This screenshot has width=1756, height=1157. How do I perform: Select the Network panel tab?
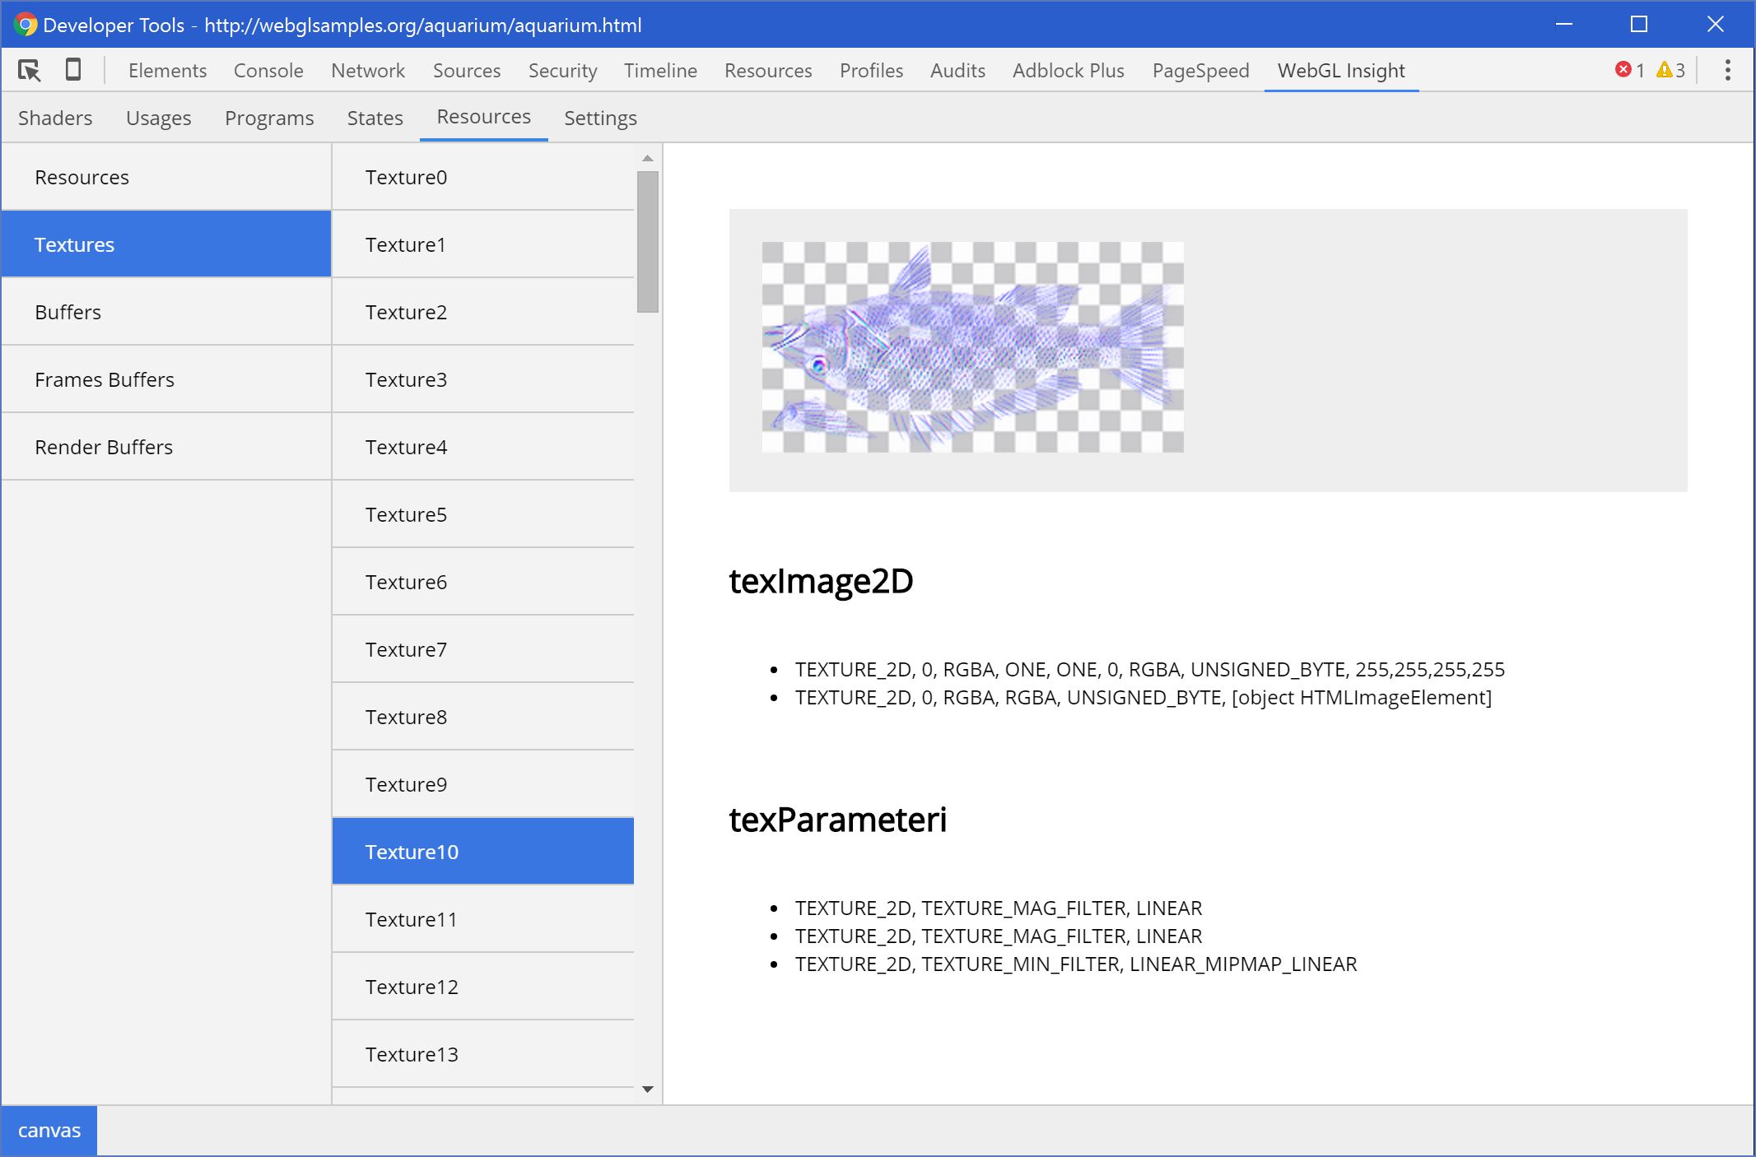pos(368,71)
